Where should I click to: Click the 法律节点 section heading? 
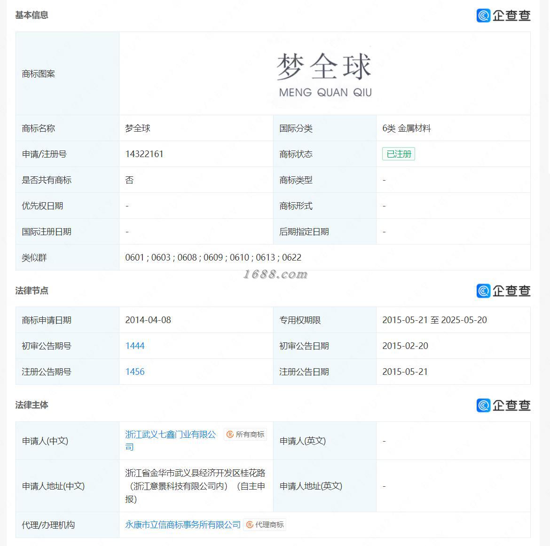(31, 291)
